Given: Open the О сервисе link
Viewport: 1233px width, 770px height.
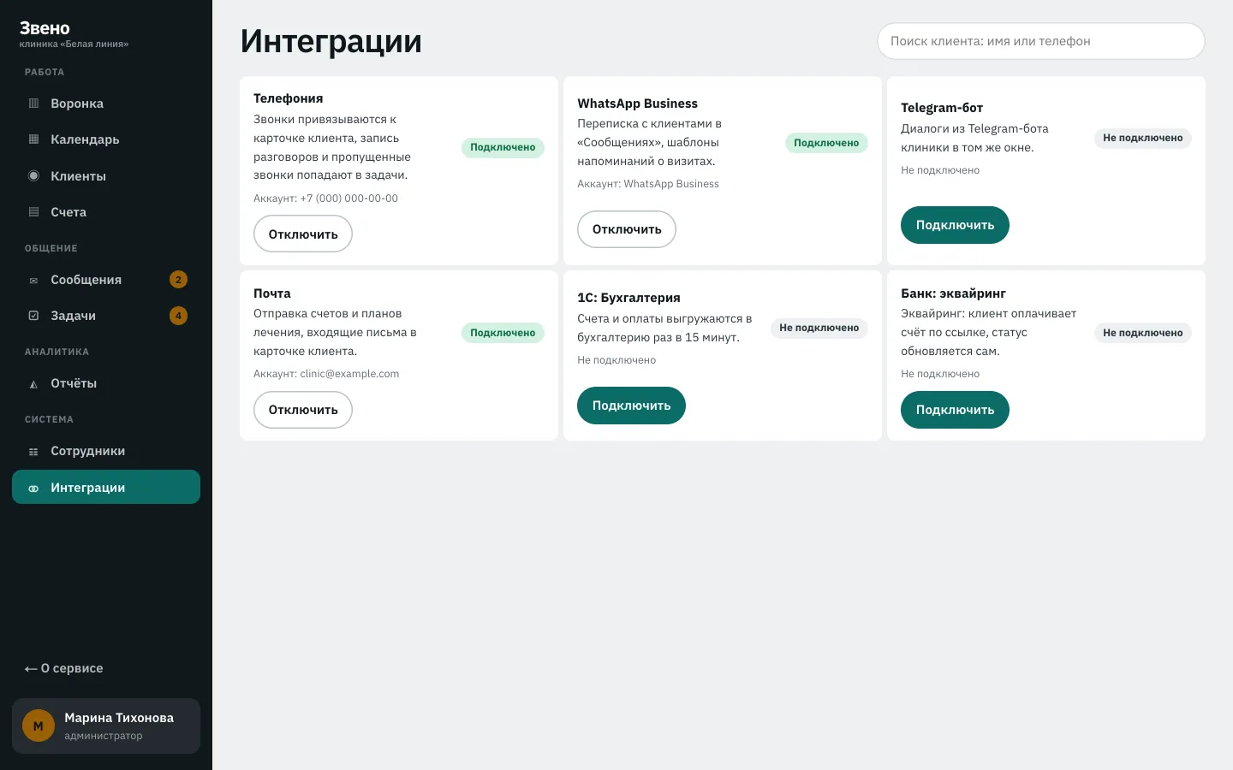Looking at the screenshot, I should tap(64, 668).
